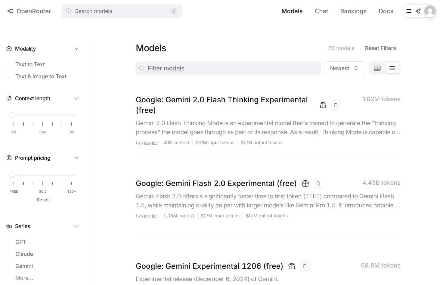The height and width of the screenshot is (285, 440).
Task: Click the OpenRouter logo icon
Action: [x=10, y=11]
